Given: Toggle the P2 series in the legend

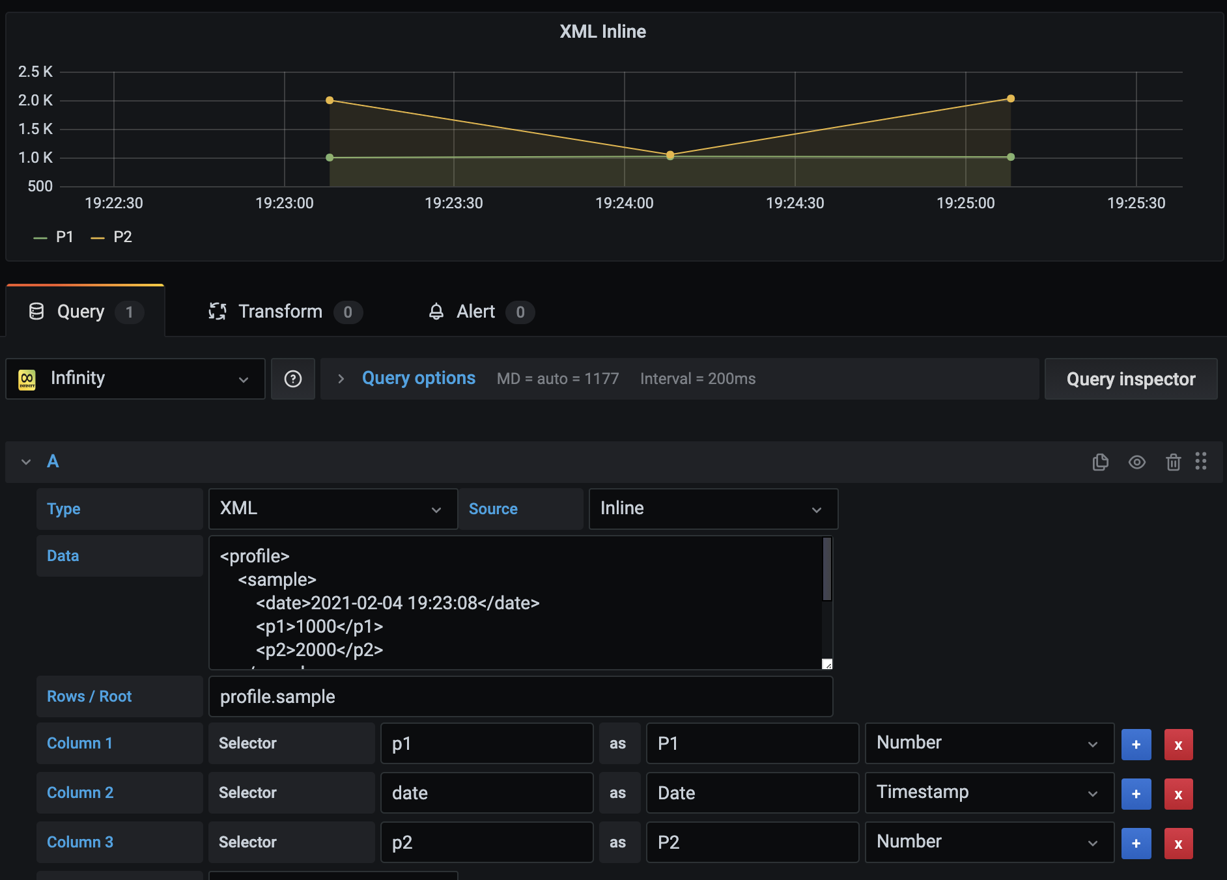Looking at the screenshot, I should tap(122, 236).
